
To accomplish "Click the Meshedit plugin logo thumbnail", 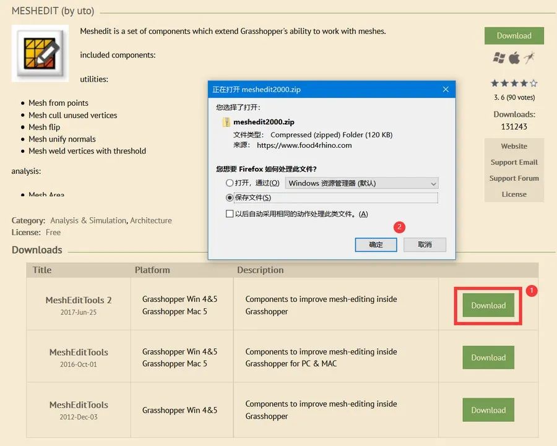I will point(40,53).
